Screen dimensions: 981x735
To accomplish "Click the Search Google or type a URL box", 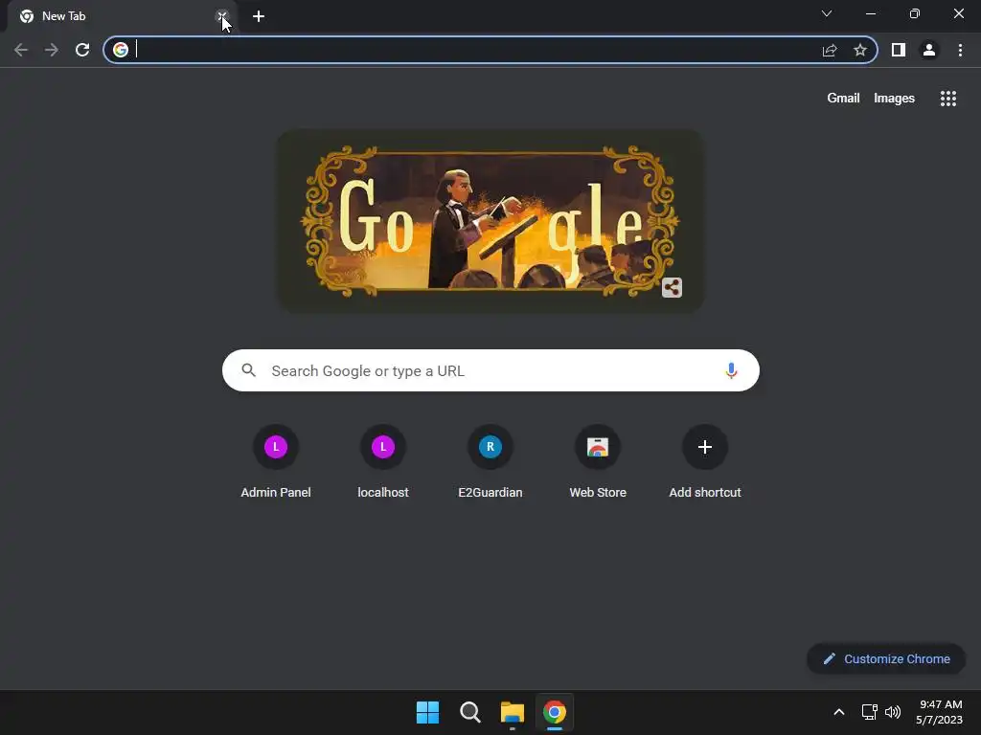I will pyautogui.click(x=490, y=370).
